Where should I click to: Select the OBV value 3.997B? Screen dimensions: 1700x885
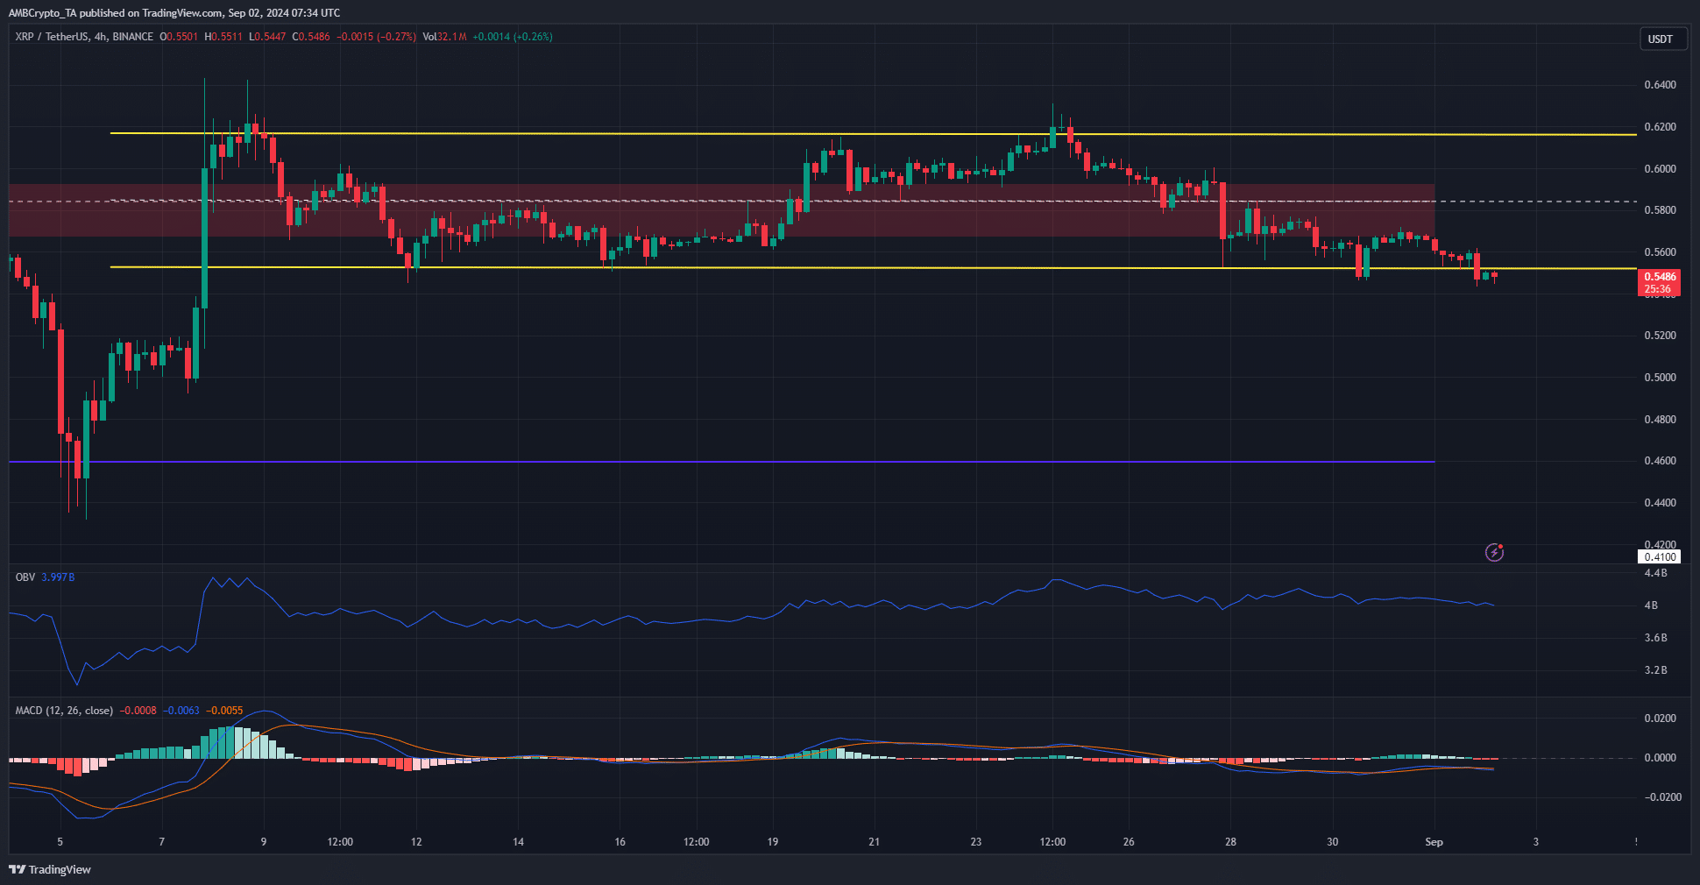coord(58,577)
